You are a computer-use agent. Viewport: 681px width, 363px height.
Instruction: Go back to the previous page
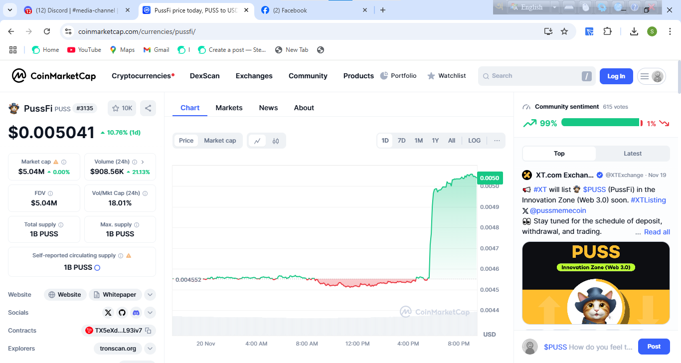(11, 31)
